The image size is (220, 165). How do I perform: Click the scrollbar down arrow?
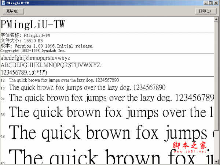click(216, 162)
